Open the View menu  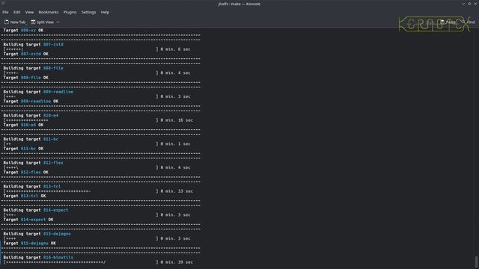pos(29,12)
